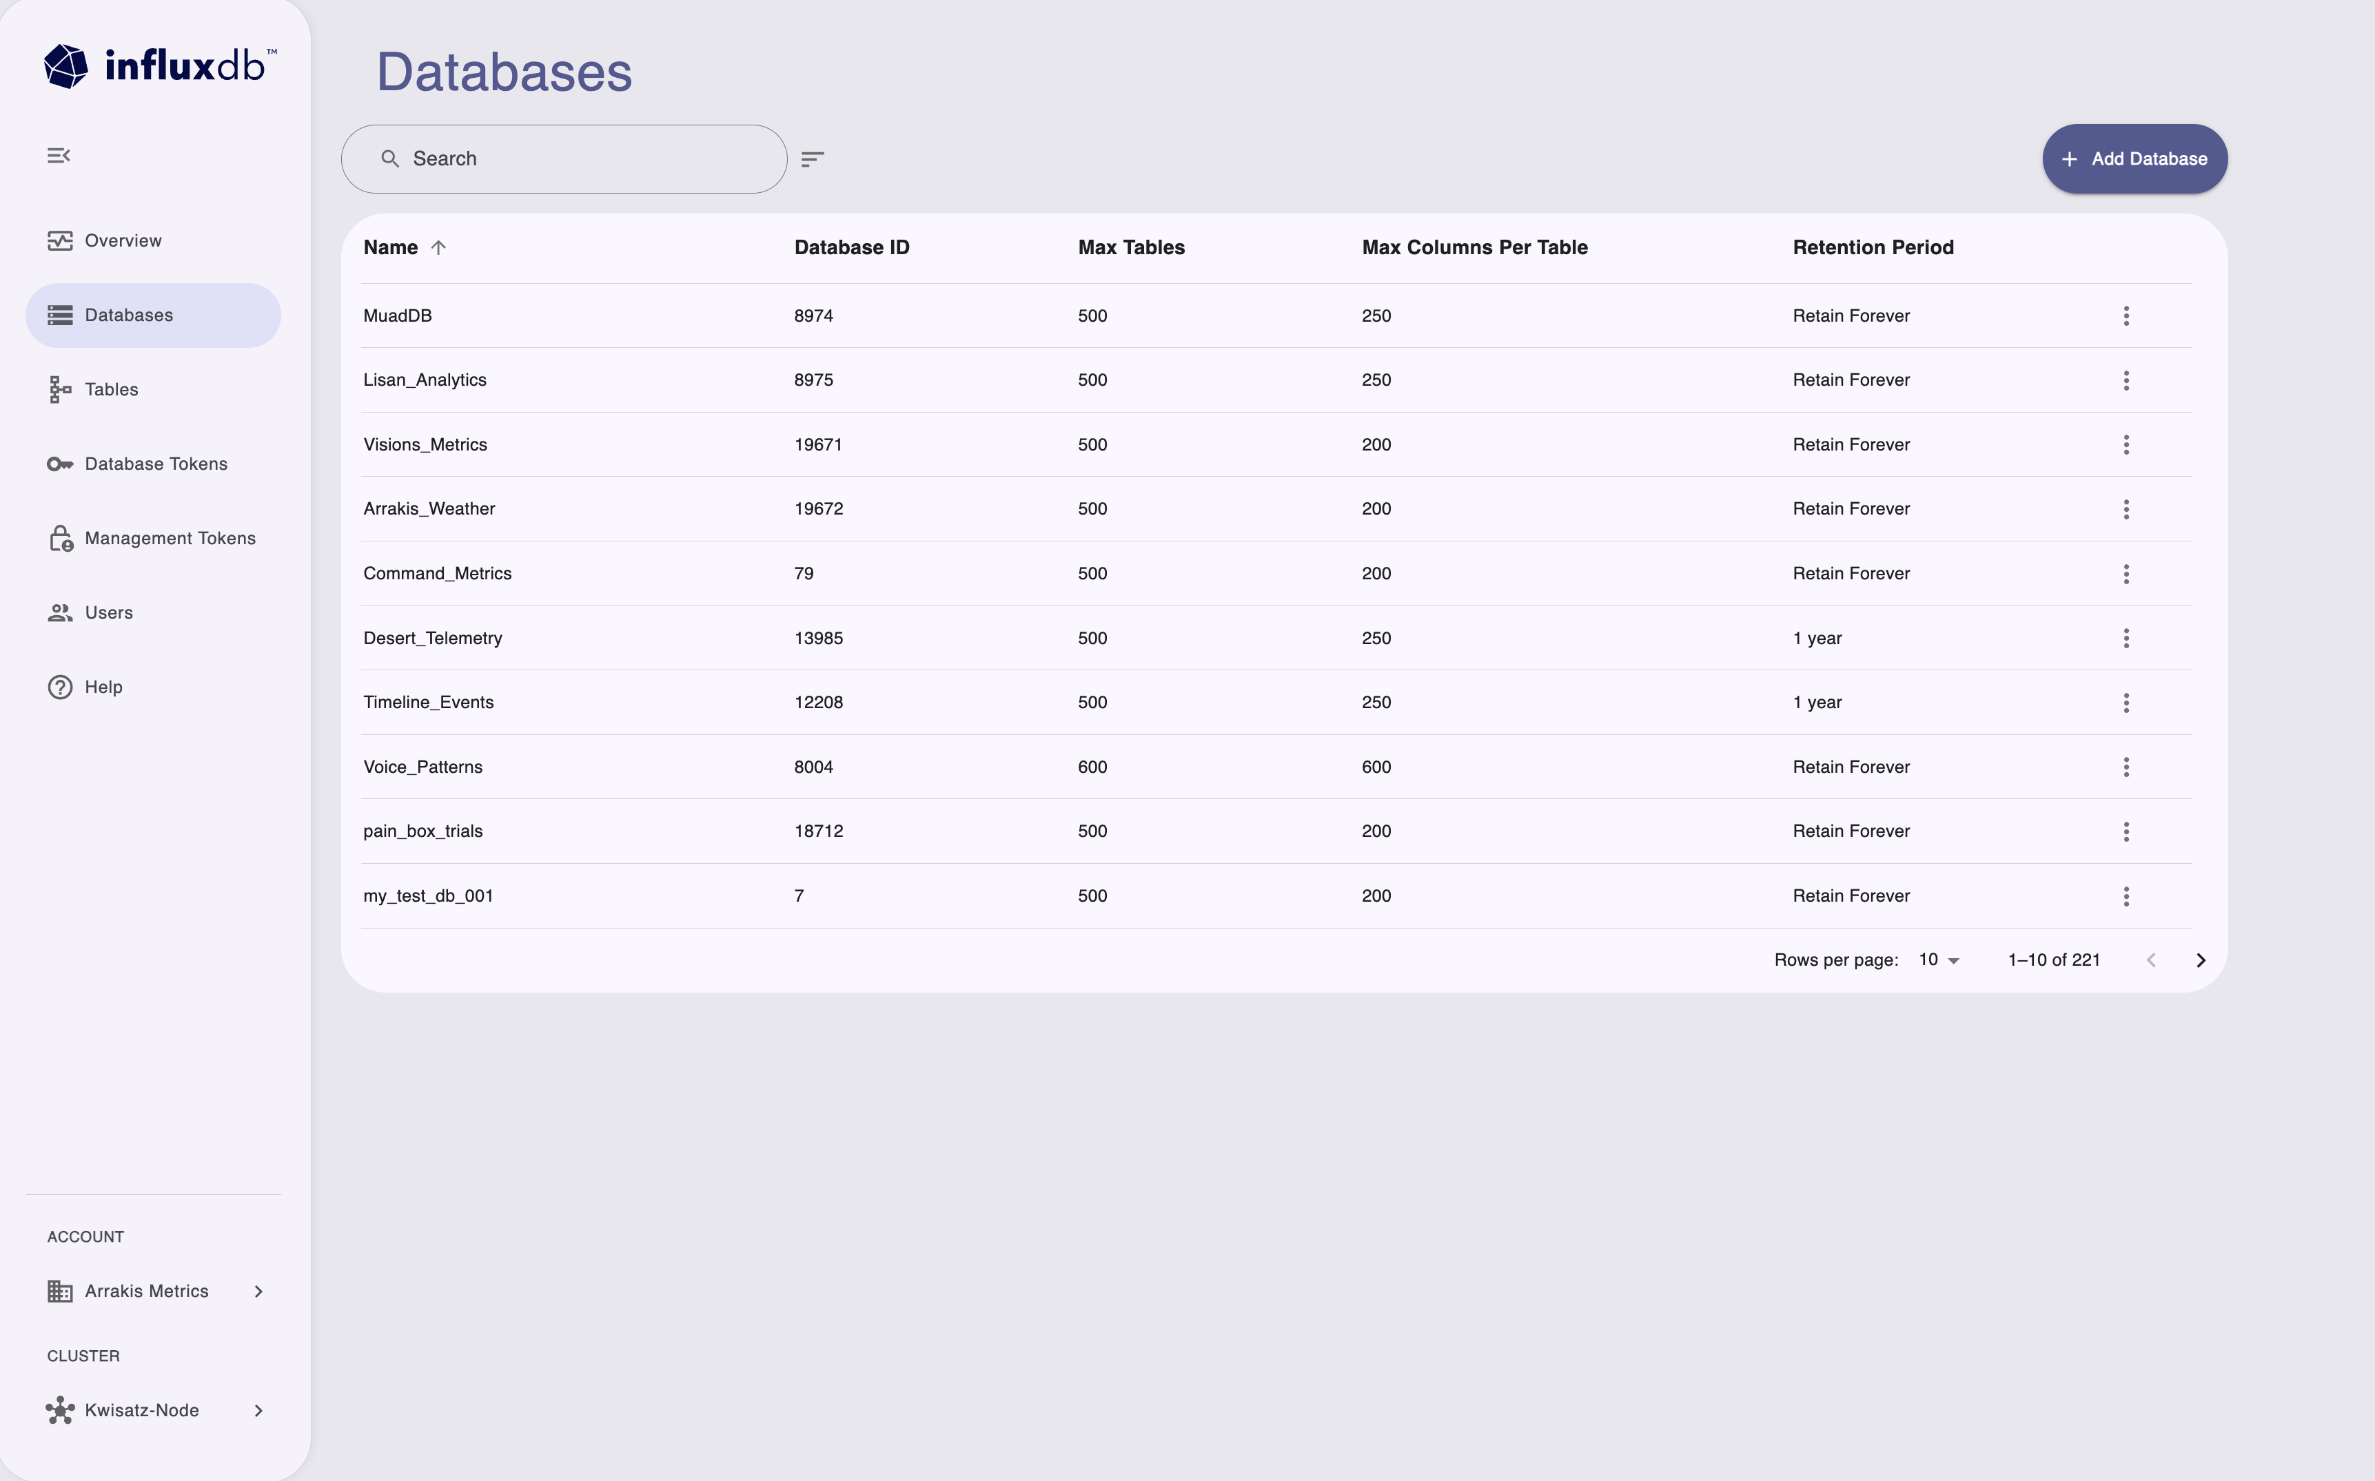2375x1481 pixels.
Task: Select Visions_Metrics database name
Action: click(x=425, y=445)
